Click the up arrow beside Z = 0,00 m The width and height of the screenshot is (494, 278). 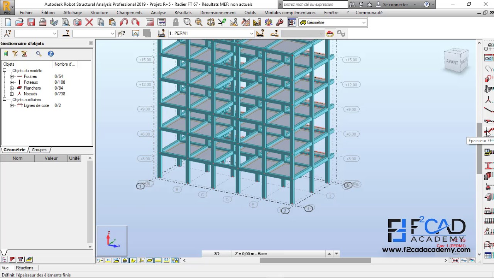tap(329, 254)
